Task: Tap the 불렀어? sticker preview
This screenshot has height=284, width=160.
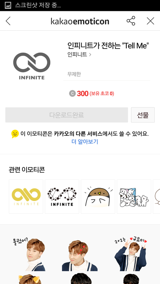Action: pyautogui.click(x=29, y=254)
